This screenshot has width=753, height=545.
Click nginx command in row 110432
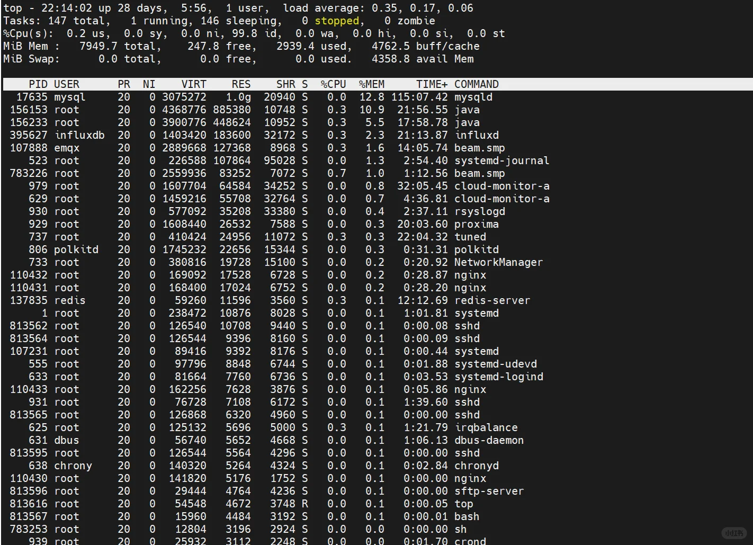click(470, 275)
